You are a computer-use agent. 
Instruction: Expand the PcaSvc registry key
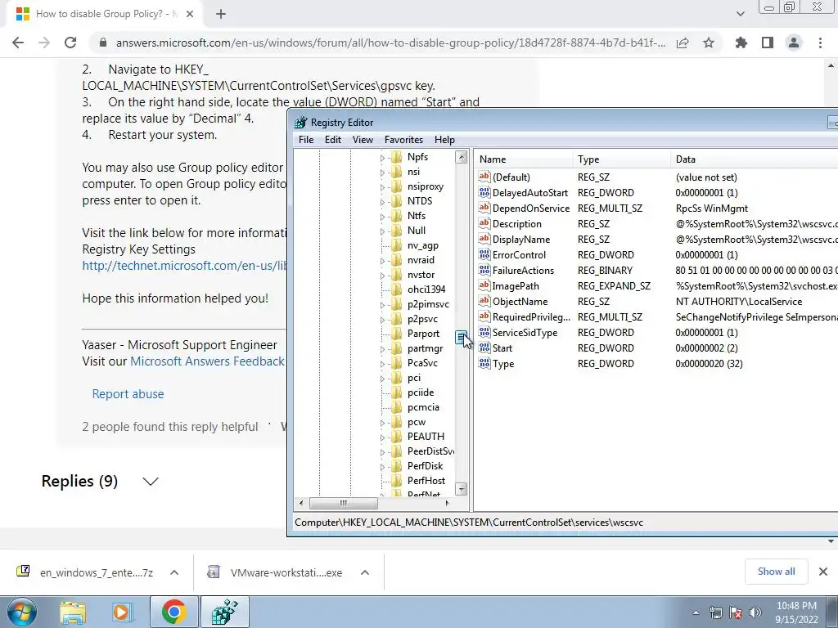(382, 364)
